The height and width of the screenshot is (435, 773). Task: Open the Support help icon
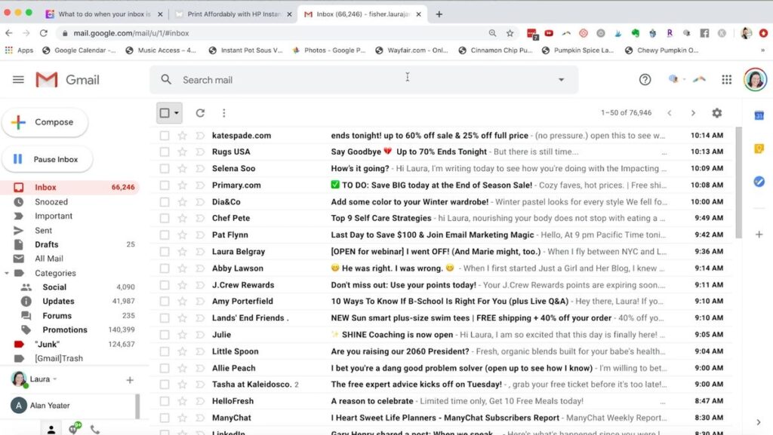pyautogui.click(x=645, y=79)
